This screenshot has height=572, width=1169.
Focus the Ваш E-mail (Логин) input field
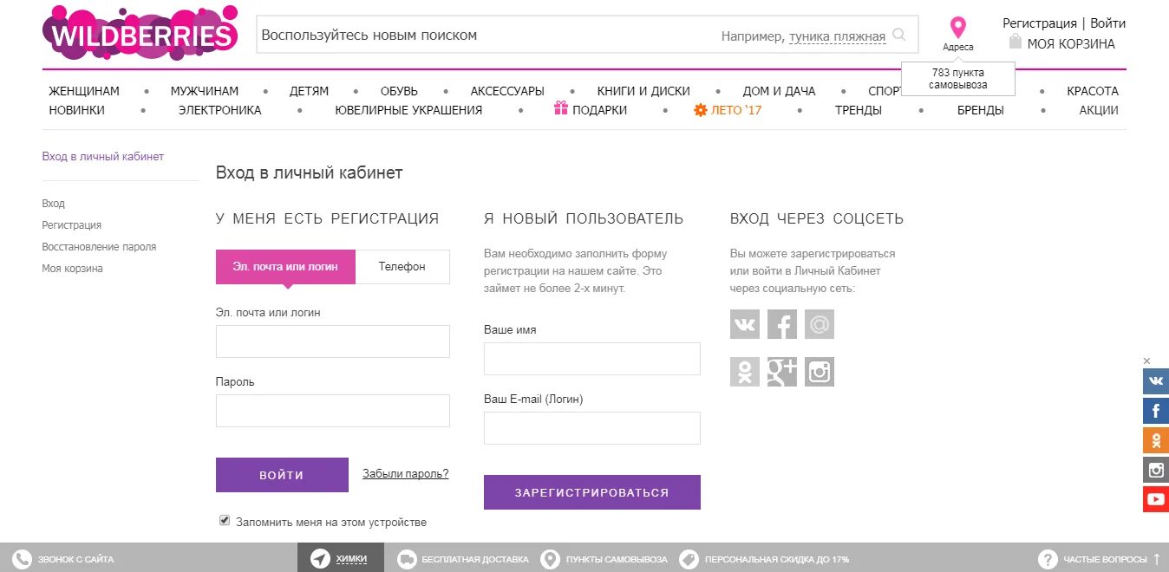click(592, 428)
